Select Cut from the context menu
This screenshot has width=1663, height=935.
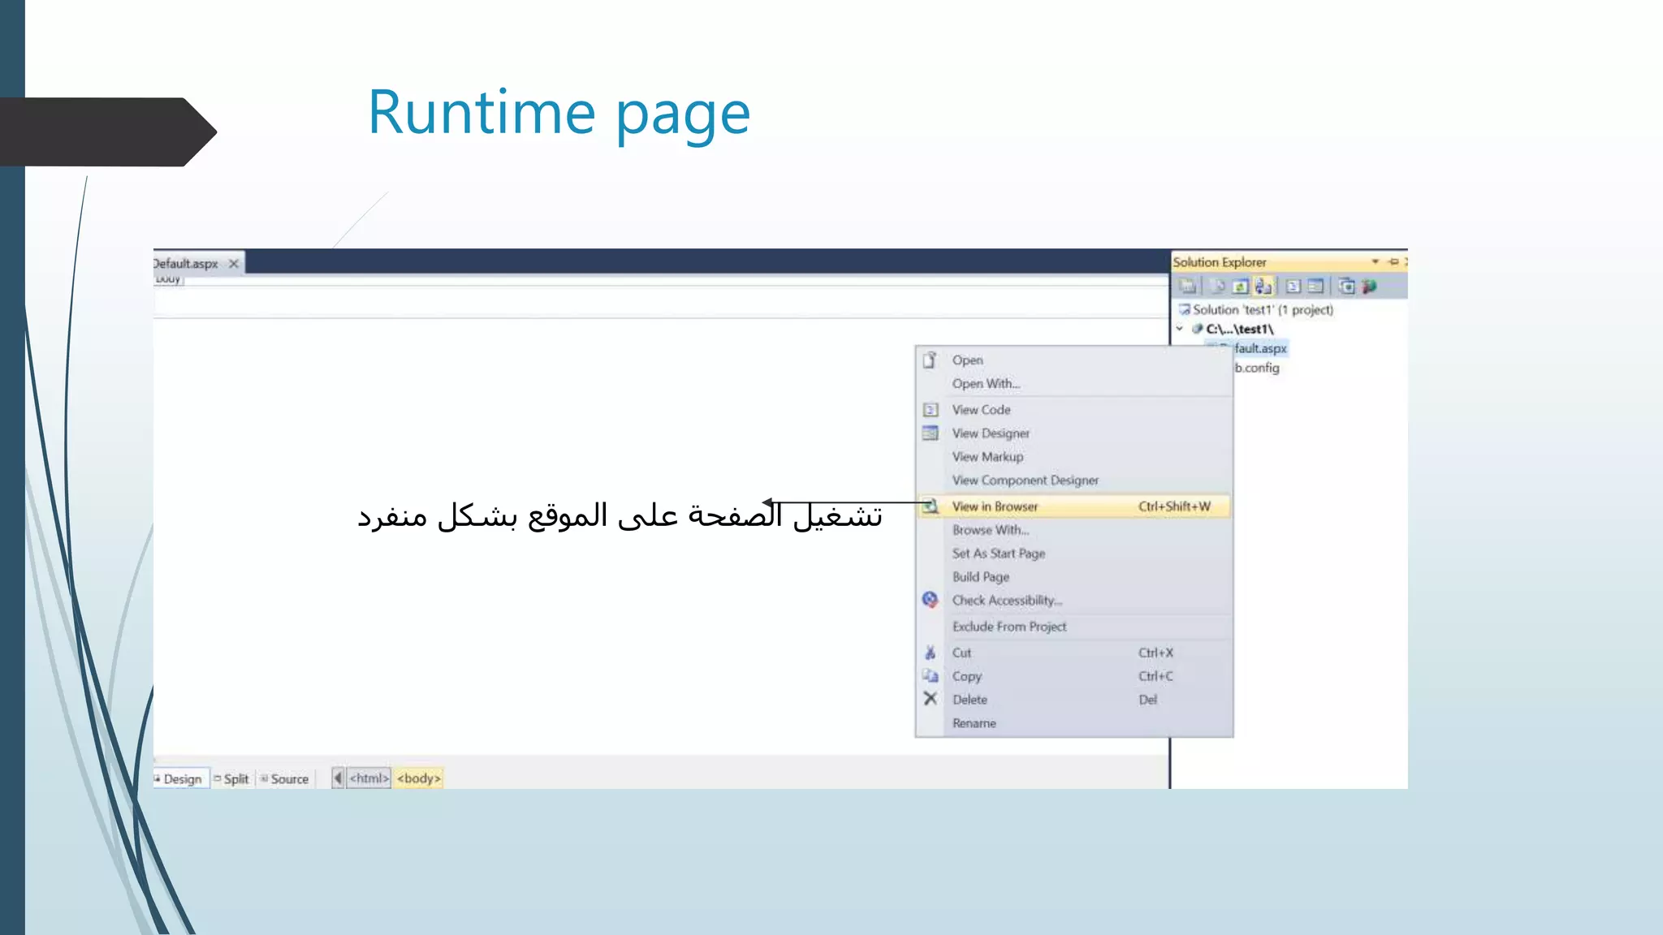pos(1073,653)
